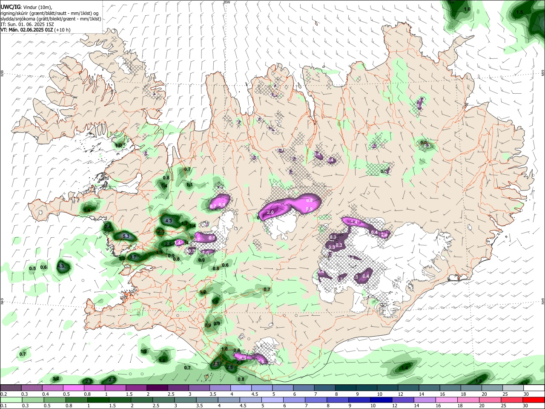Click the 2.0 snowfall value in the pink area
The height and width of the screenshot is (409, 545).
click(270, 212)
